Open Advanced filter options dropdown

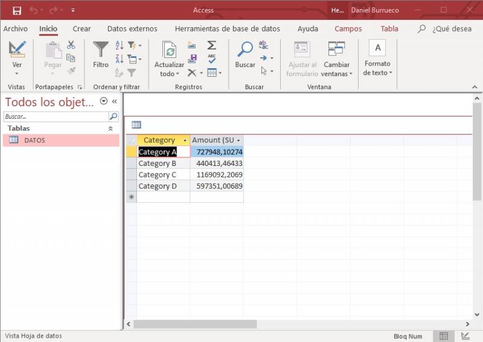point(135,59)
